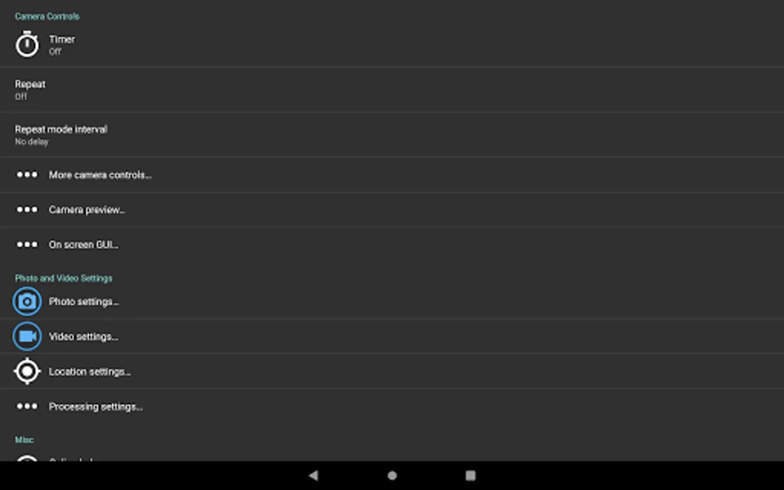Tap the blue camcorder Video settings icon

(27, 336)
